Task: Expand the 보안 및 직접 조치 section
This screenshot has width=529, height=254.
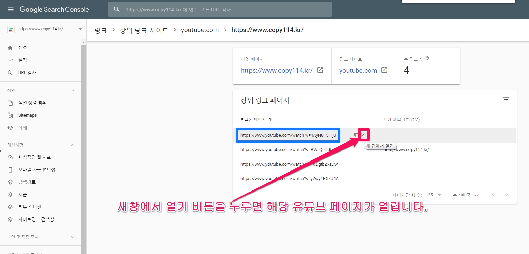Action: point(73,237)
